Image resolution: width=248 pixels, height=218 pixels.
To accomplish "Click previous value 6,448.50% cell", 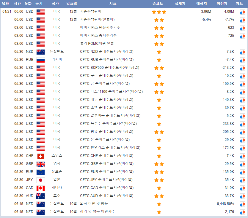I will 225,204.
